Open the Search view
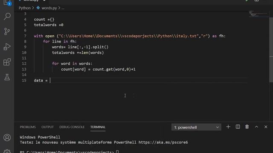This screenshot has width=273, height=153. coord(7,16)
